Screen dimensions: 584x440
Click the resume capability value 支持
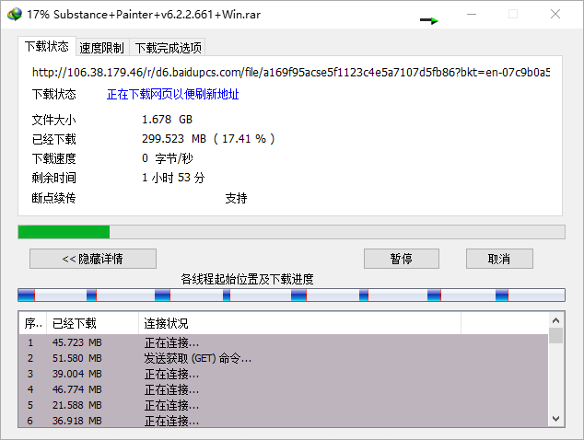[236, 198]
